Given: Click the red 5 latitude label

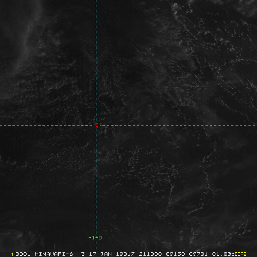Looking at the screenshot, I should click(97, 125).
